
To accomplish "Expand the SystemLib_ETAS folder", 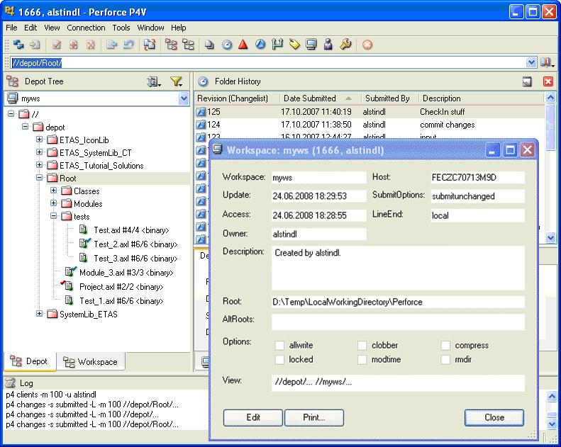I will tap(39, 313).
